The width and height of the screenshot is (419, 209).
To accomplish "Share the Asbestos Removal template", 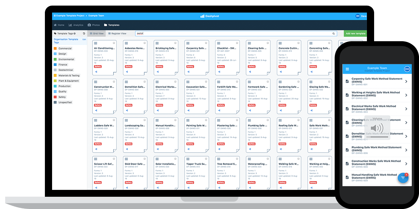I will point(127,72).
